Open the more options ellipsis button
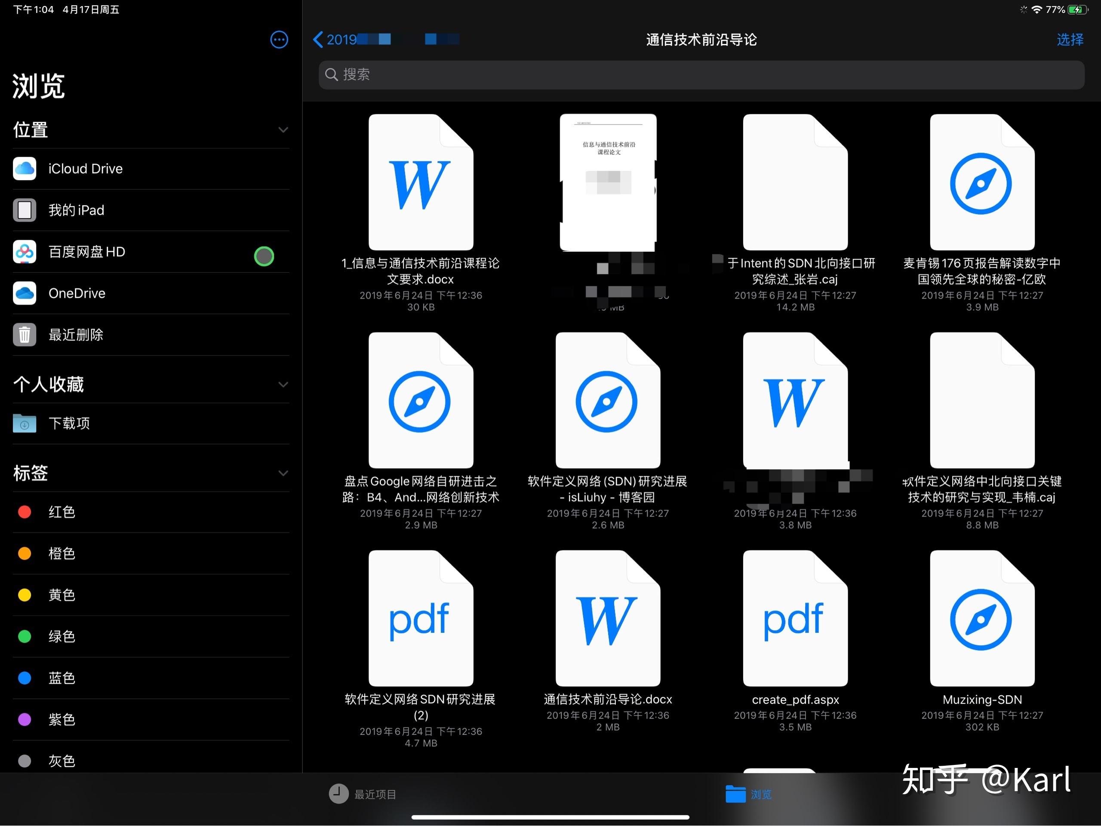Viewport: 1101px width, 826px height. coord(279,39)
